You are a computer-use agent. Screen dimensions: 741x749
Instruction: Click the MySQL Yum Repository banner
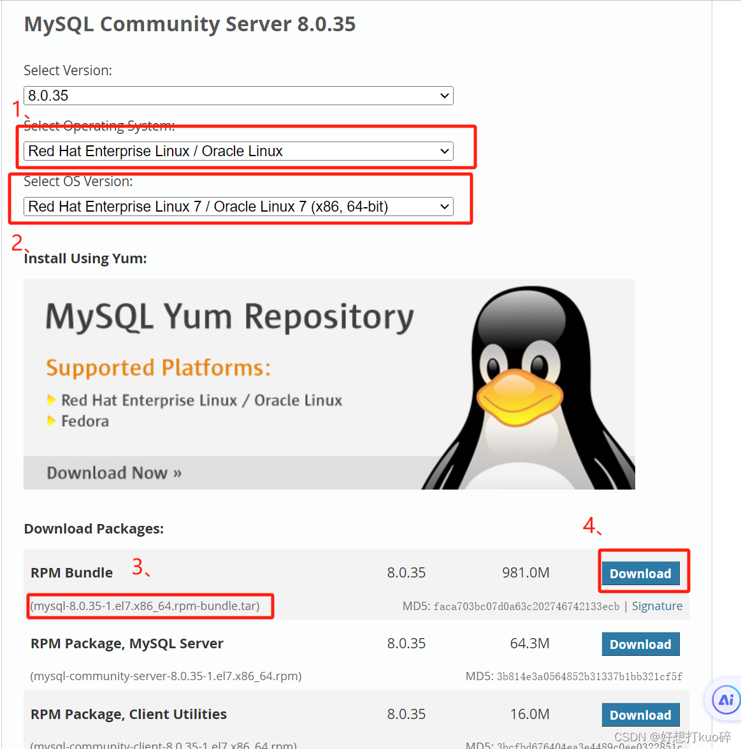tap(329, 384)
